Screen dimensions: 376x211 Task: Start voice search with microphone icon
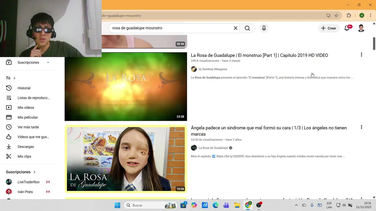pyautogui.click(x=264, y=28)
